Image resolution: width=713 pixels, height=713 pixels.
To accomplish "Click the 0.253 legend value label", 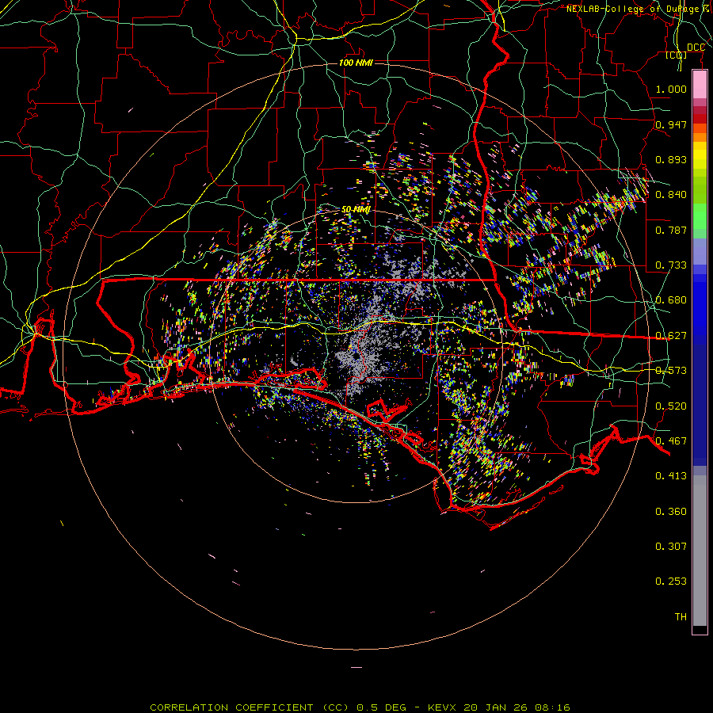I will pos(670,581).
